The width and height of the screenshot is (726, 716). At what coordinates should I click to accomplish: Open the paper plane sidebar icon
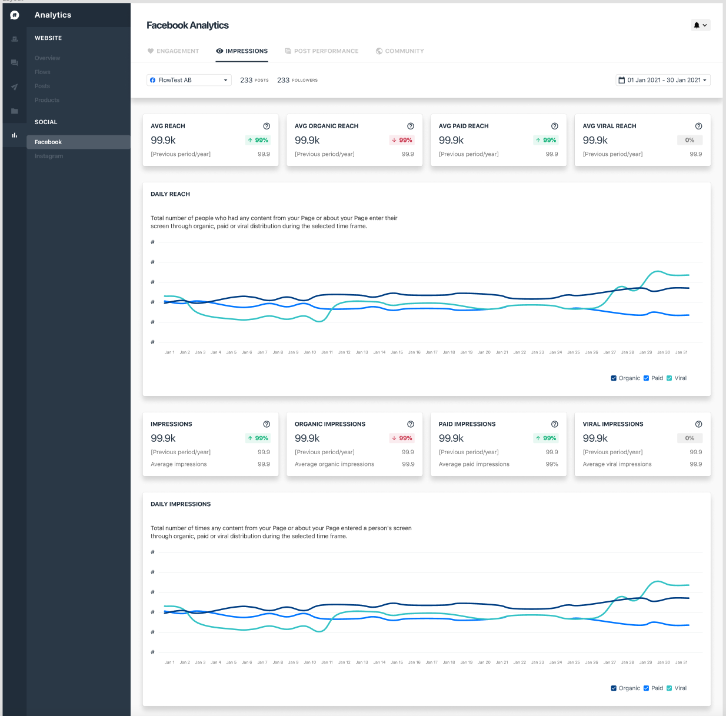[15, 87]
